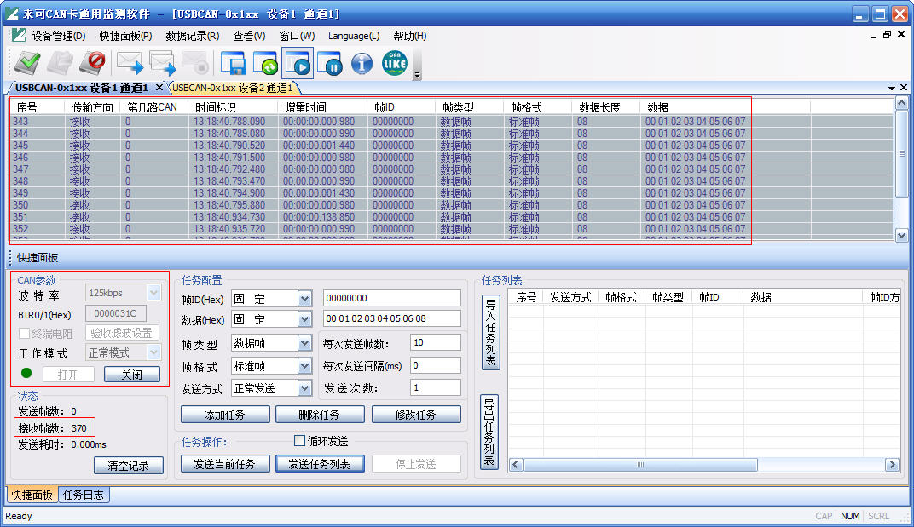Viewport: 914px width, 527px height.
Task: Click the red stop recording toolbar icon
Action: point(92,63)
